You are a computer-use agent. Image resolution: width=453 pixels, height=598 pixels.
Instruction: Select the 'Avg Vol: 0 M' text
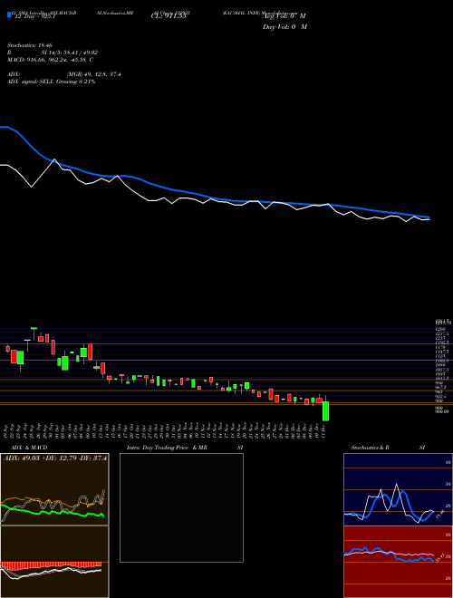click(x=284, y=16)
